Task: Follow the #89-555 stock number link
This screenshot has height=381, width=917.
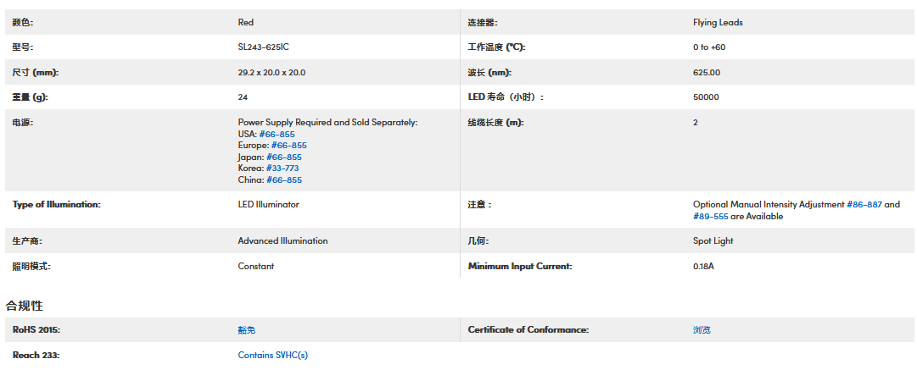Action: (711, 216)
